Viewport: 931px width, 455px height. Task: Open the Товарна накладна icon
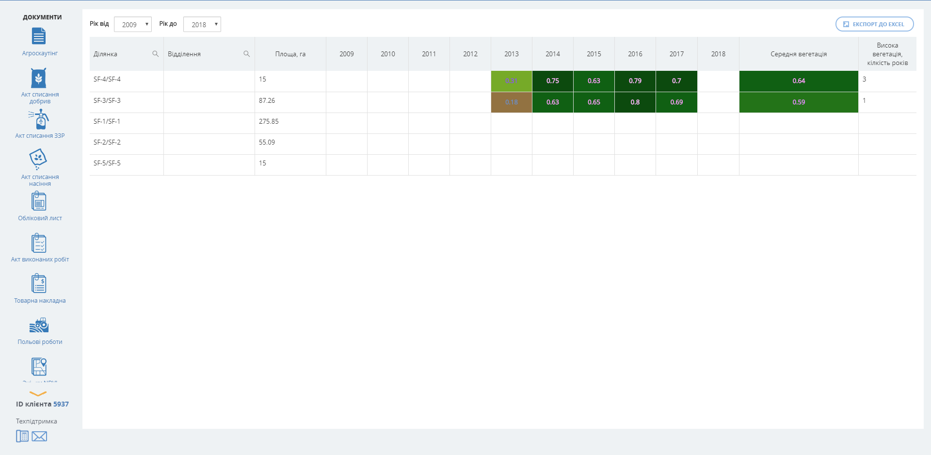coord(39,284)
